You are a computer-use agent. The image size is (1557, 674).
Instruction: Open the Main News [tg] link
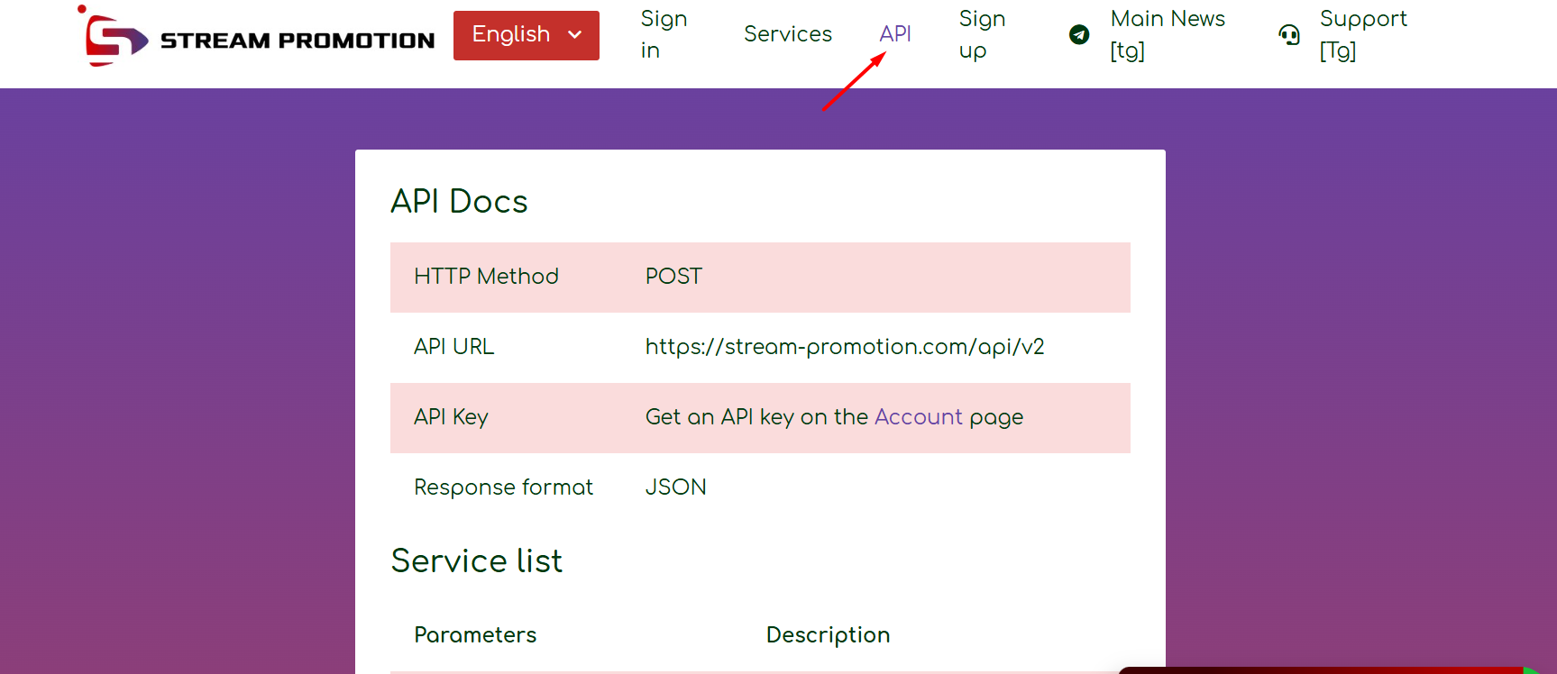(1168, 34)
